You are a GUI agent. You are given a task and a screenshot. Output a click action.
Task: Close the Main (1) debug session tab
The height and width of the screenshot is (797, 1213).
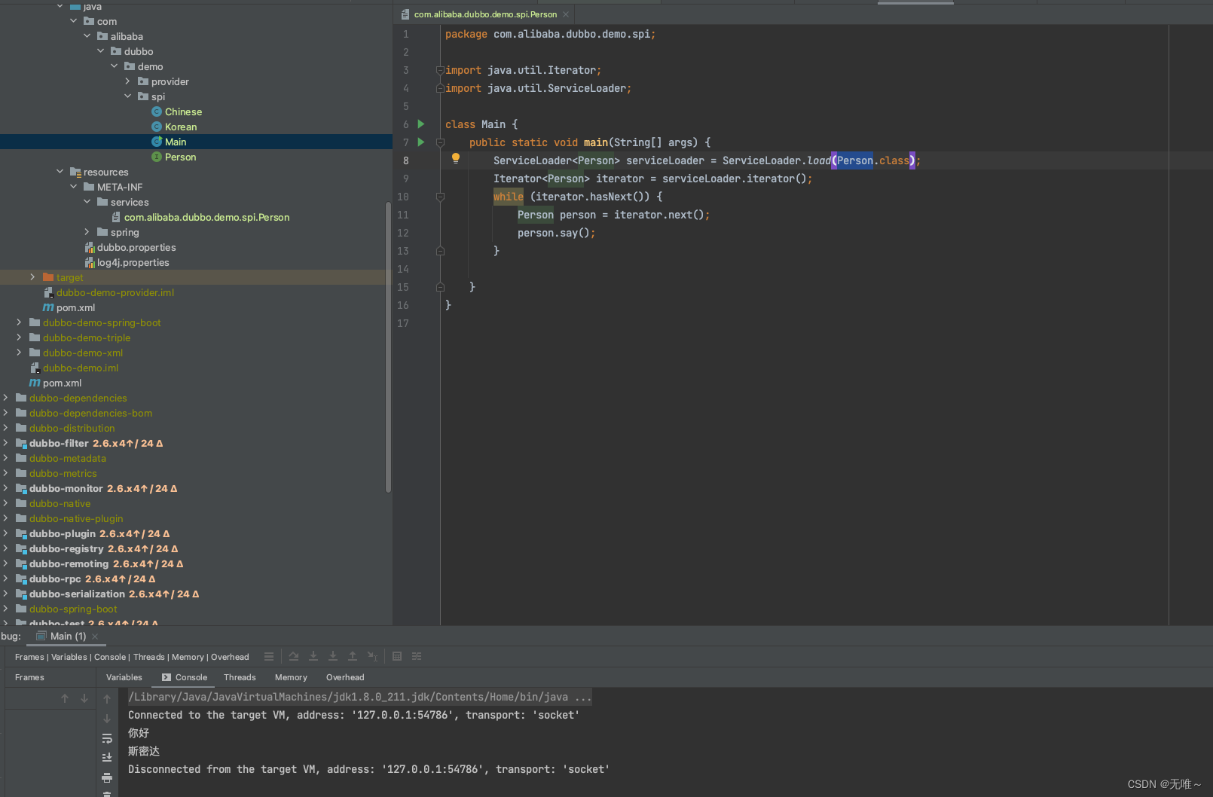pyautogui.click(x=95, y=637)
